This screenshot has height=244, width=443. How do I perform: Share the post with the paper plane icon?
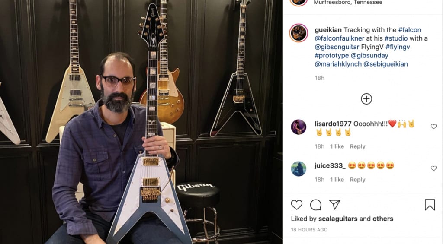tap(335, 205)
